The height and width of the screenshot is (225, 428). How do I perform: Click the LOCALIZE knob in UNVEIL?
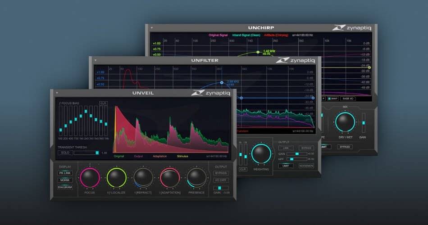[117, 178]
